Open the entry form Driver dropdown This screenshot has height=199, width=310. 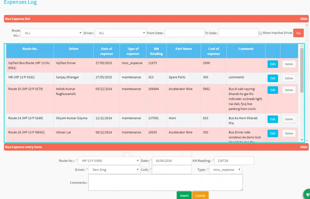pos(114,170)
